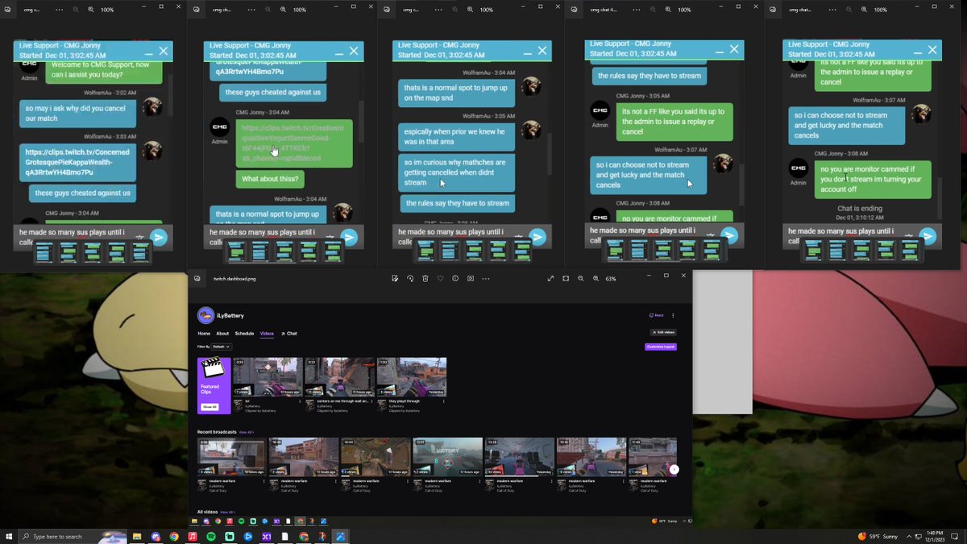Click the CreativeInquisitiveYogurt twitch link in second cmg window
The height and width of the screenshot is (544, 967).
point(293,143)
